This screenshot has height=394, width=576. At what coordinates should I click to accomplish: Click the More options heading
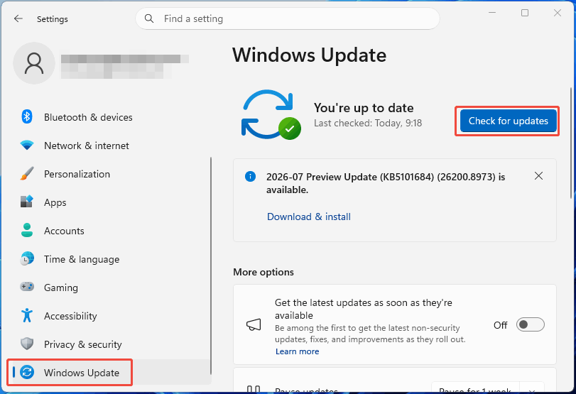[263, 272]
